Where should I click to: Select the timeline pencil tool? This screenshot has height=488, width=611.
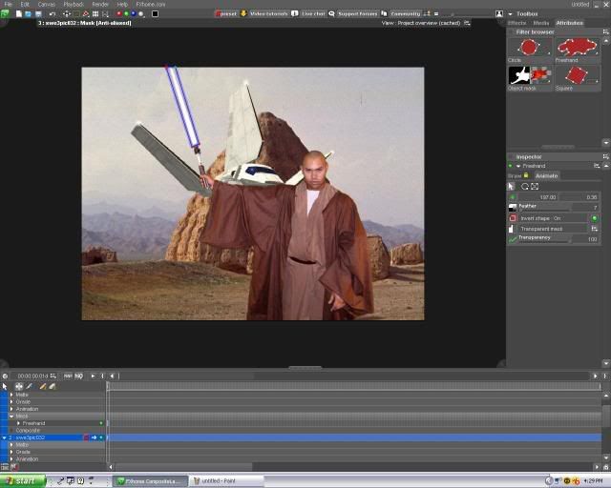click(x=43, y=386)
